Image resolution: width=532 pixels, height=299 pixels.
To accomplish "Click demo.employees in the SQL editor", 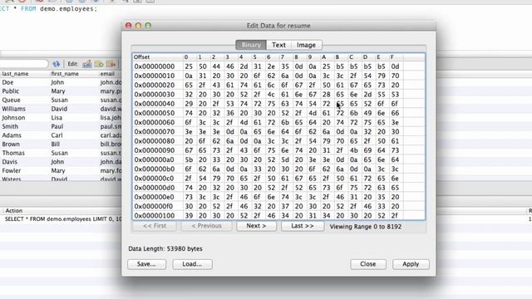I will click(68, 9).
